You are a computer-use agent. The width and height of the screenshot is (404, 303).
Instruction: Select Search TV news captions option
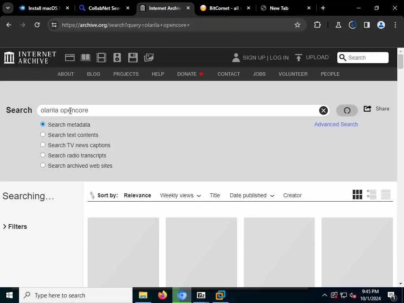43,145
